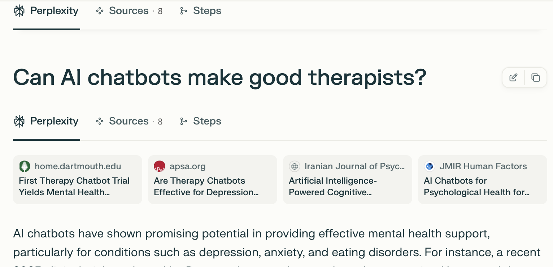Open "Are Therapy Chatbots Effective" source card
The height and width of the screenshot is (267, 553).
tap(213, 186)
